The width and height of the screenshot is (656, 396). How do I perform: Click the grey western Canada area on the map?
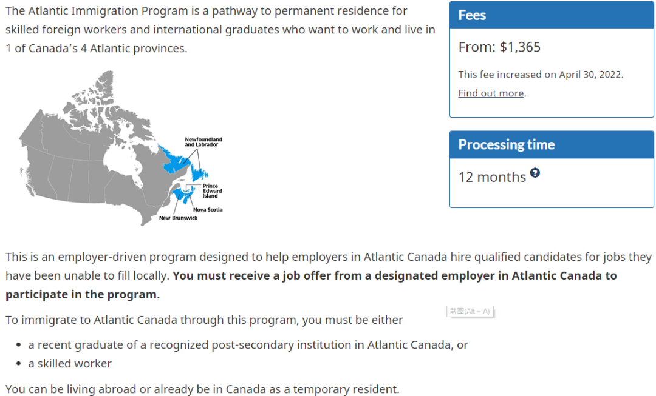(x=63, y=167)
